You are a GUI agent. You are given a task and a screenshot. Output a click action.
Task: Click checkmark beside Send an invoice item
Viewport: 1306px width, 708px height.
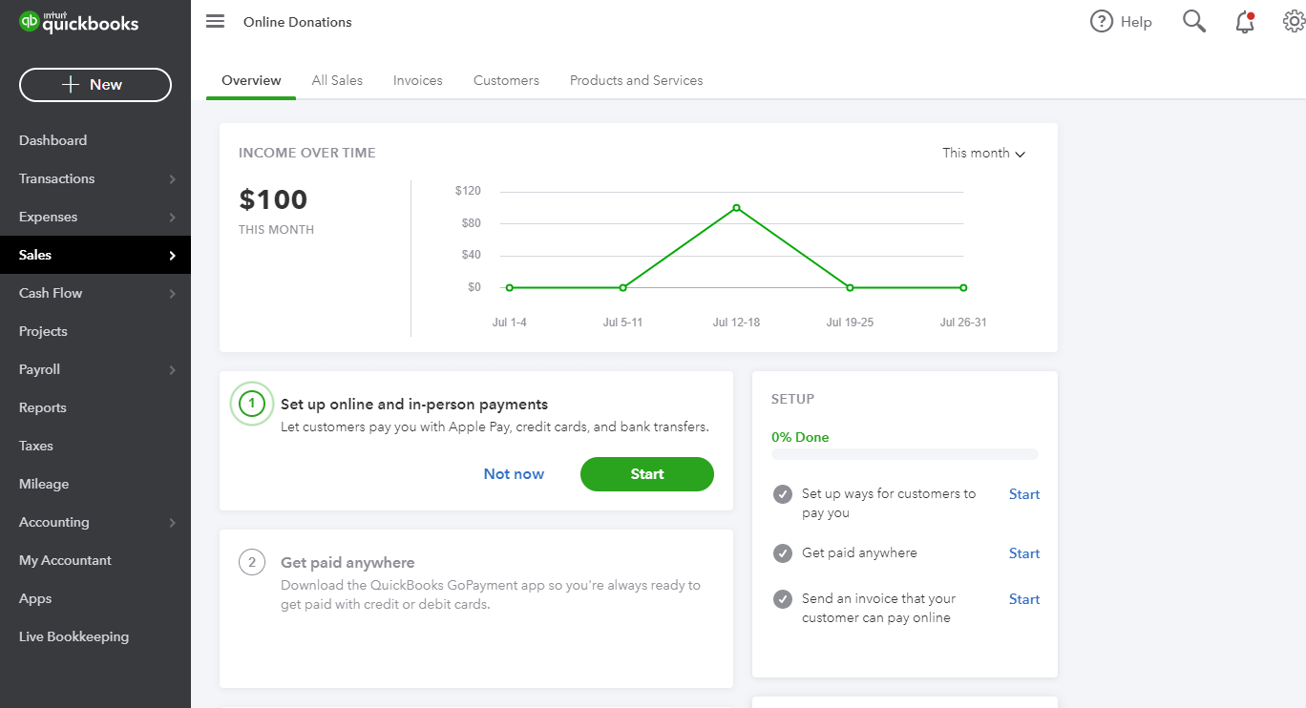783,599
